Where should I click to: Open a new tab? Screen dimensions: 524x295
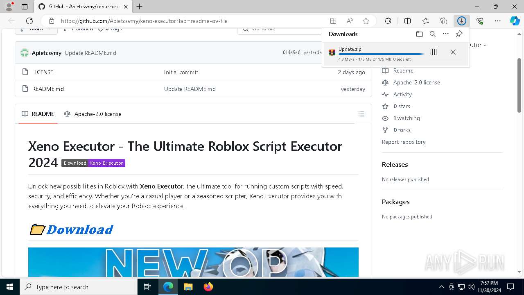[140, 7]
